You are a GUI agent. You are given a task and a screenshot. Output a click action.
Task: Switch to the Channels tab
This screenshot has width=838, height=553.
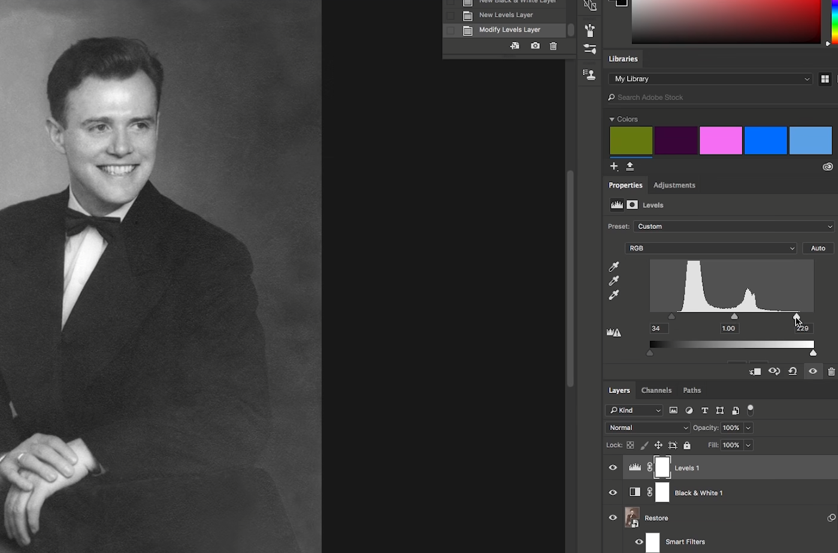click(656, 390)
